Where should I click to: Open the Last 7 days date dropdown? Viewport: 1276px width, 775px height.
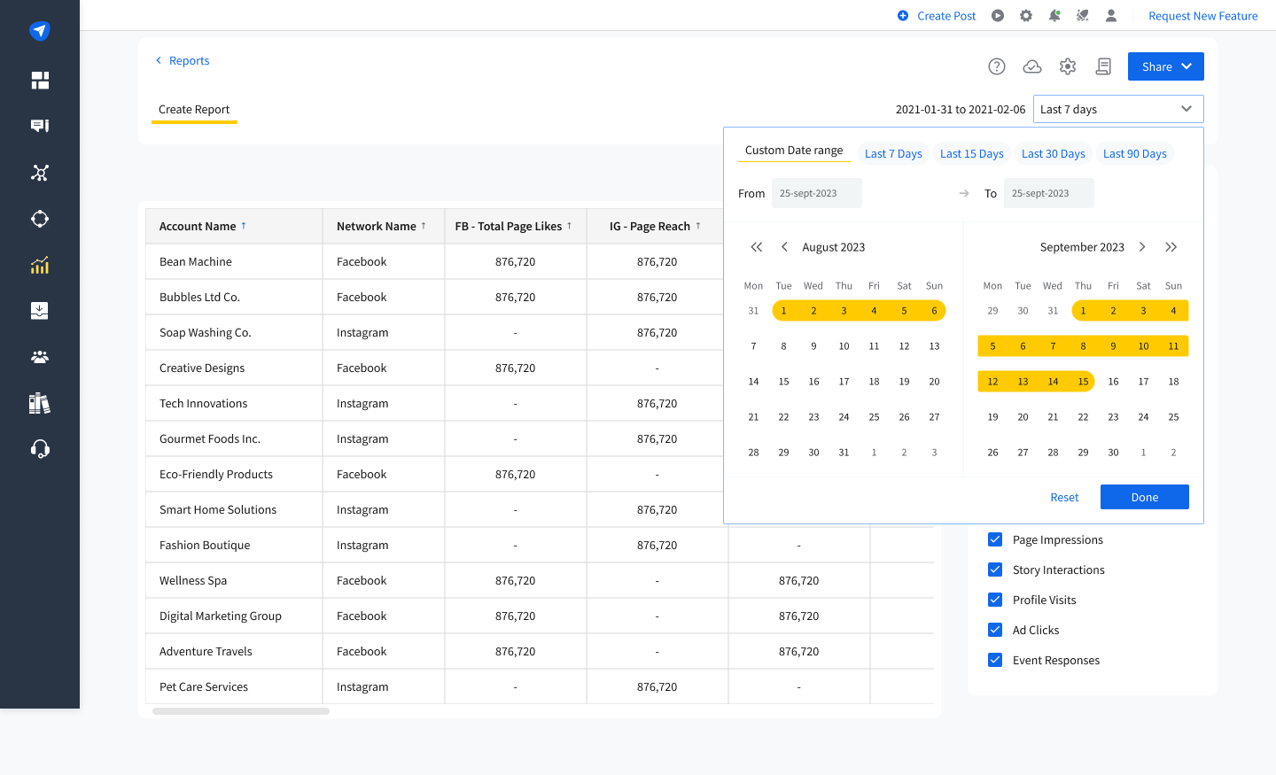point(1117,109)
